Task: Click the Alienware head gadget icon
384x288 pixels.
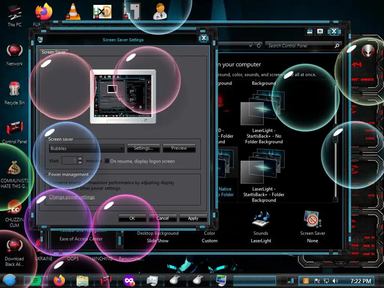Action: [x=368, y=51]
